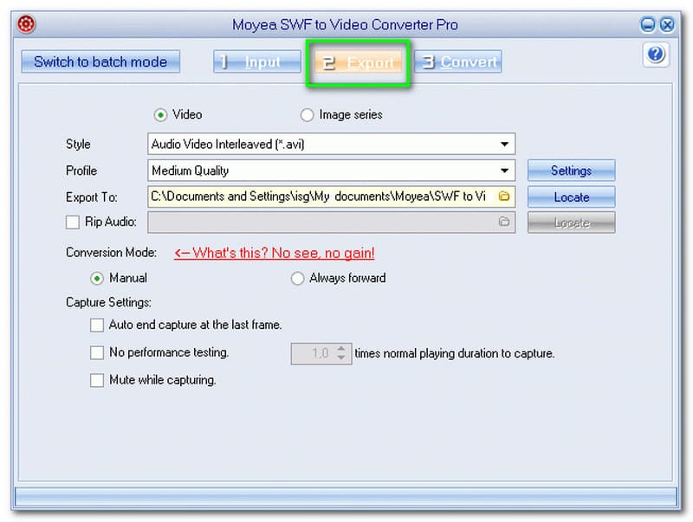The image size is (693, 522).
Task: Close the converter window
Action: point(667,24)
